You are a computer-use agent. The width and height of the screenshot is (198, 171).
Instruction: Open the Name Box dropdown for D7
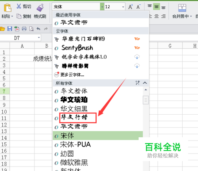pyautogui.click(x=39, y=38)
